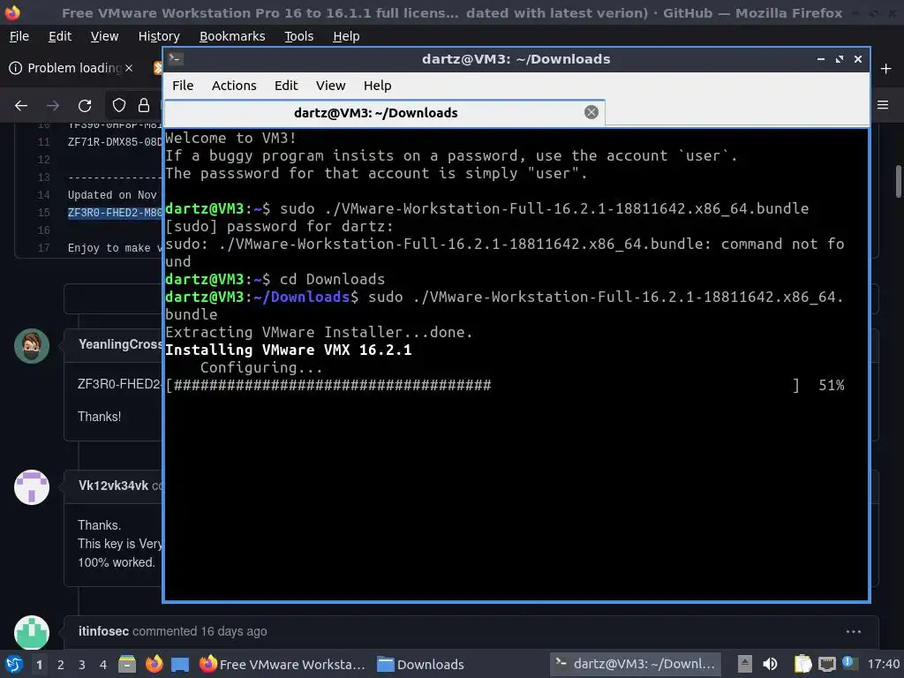The height and width of the screenshot is (678, 904).
Task: Switch to workspace 2
Action: [x=61, y=665]
